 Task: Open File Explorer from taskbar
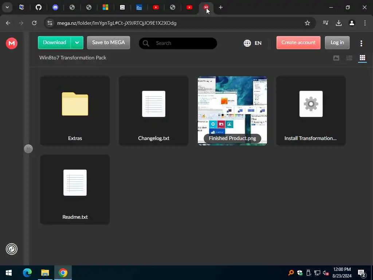tap(45, 273)
